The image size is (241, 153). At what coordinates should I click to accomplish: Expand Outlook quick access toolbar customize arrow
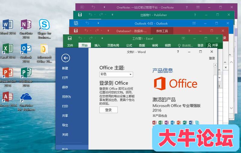pos(99,23)
